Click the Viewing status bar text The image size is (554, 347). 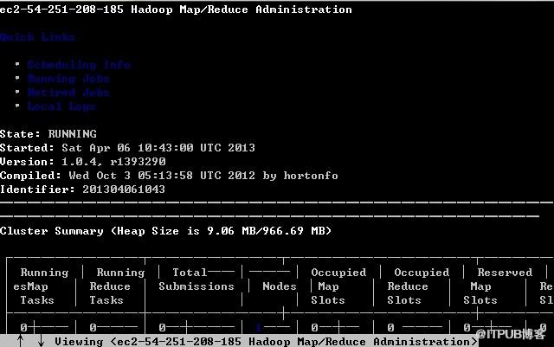(266, 342)
